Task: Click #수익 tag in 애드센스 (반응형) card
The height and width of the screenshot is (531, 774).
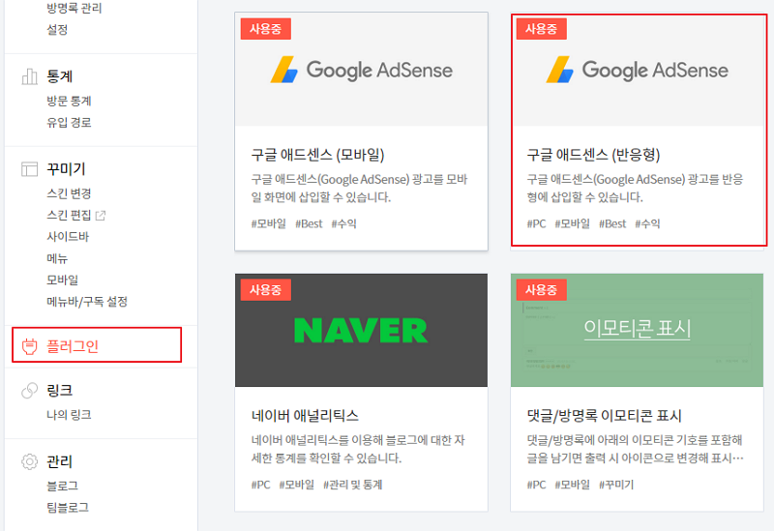Action: [x=647, y=223]
